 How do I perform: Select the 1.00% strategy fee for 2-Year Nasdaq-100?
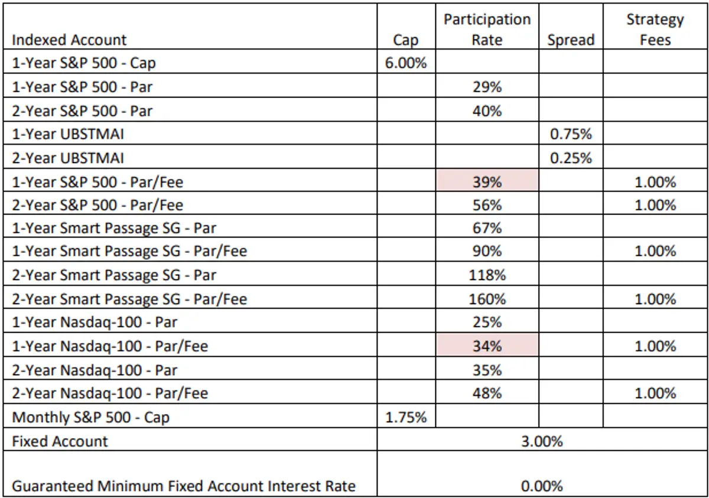click(655, 393)
